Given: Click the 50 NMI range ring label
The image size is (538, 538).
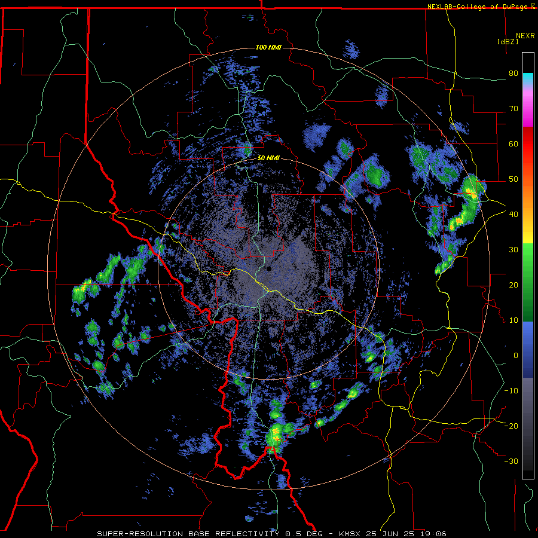Looking at the screenshot, I should coord(268,158).
